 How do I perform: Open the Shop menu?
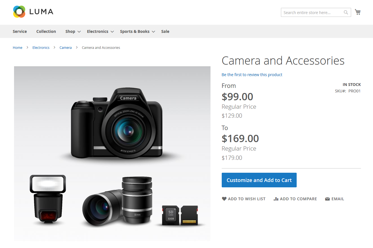[70, 31]
